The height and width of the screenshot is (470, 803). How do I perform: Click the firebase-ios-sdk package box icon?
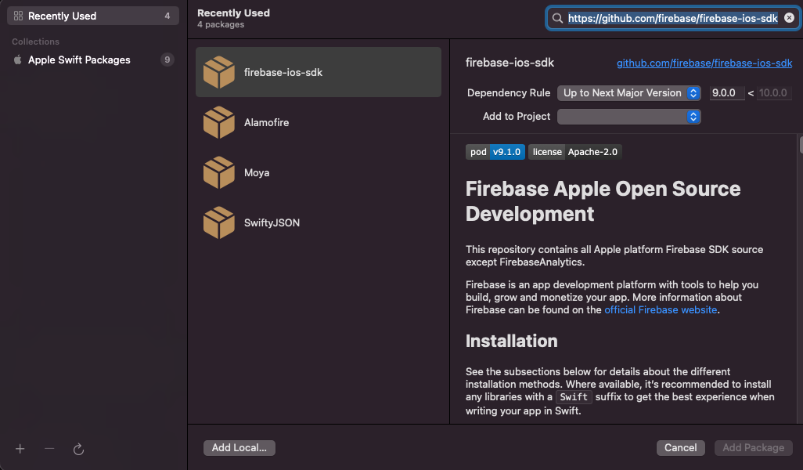click(x=218, y=72)
